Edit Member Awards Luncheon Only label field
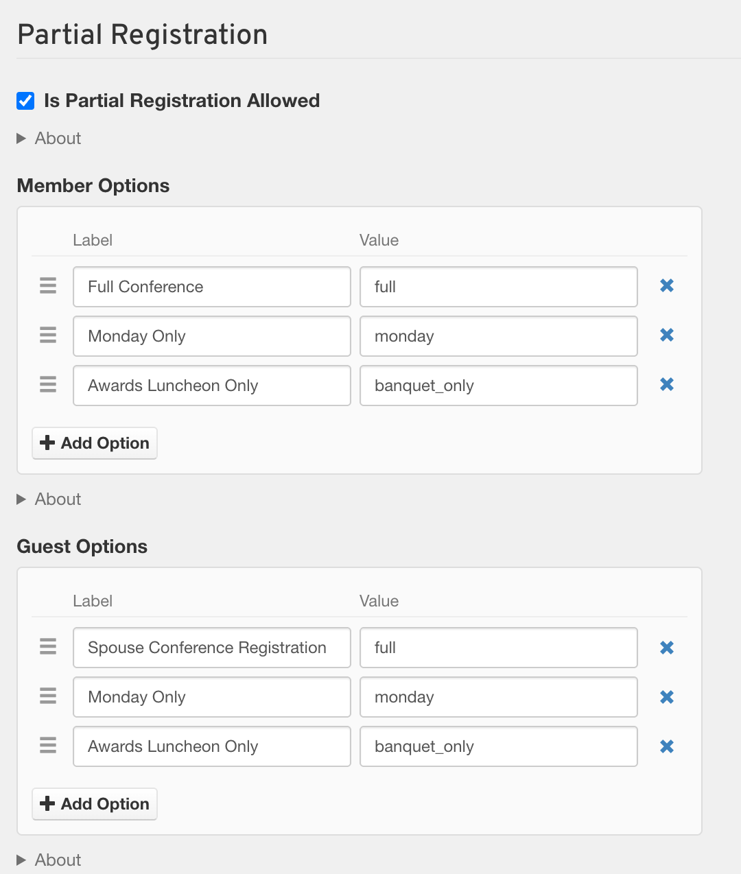The height and width of the screenshot is (874, 741). tap(212, 386)
